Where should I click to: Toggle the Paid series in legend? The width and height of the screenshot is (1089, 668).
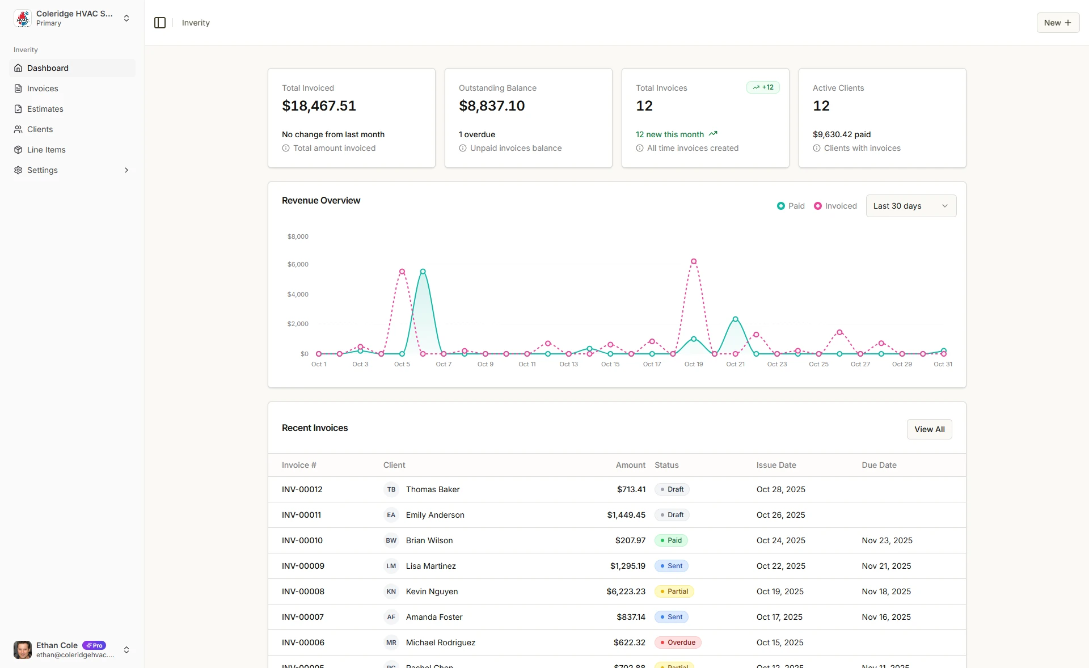click(791, 206)
